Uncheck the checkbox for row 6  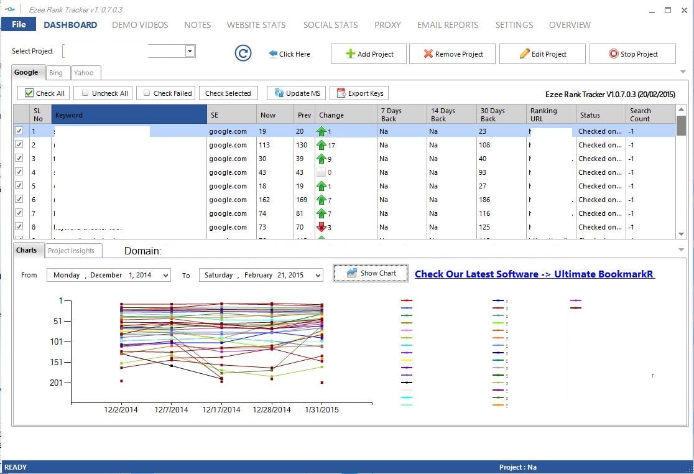pyautogui.click(x=19, y=199)
